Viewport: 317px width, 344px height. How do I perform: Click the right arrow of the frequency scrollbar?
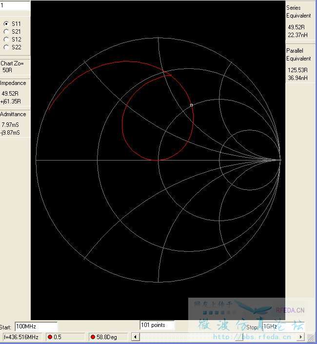click(301, 337)
